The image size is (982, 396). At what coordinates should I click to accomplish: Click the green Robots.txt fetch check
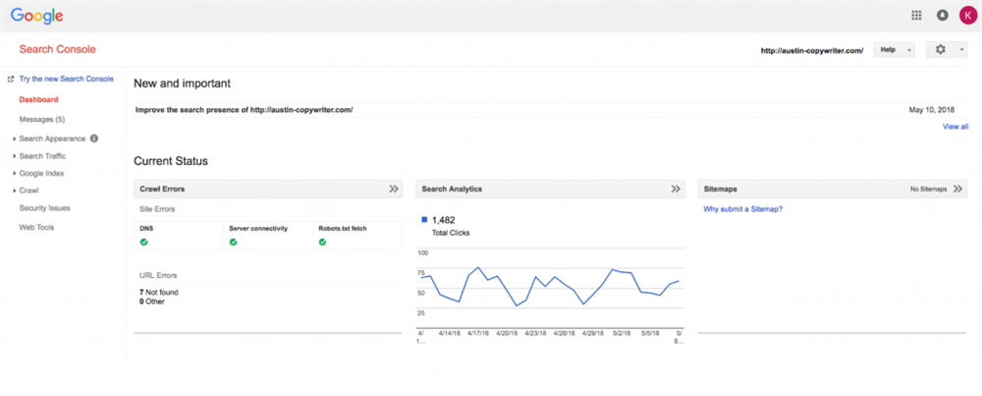point(322,242)
